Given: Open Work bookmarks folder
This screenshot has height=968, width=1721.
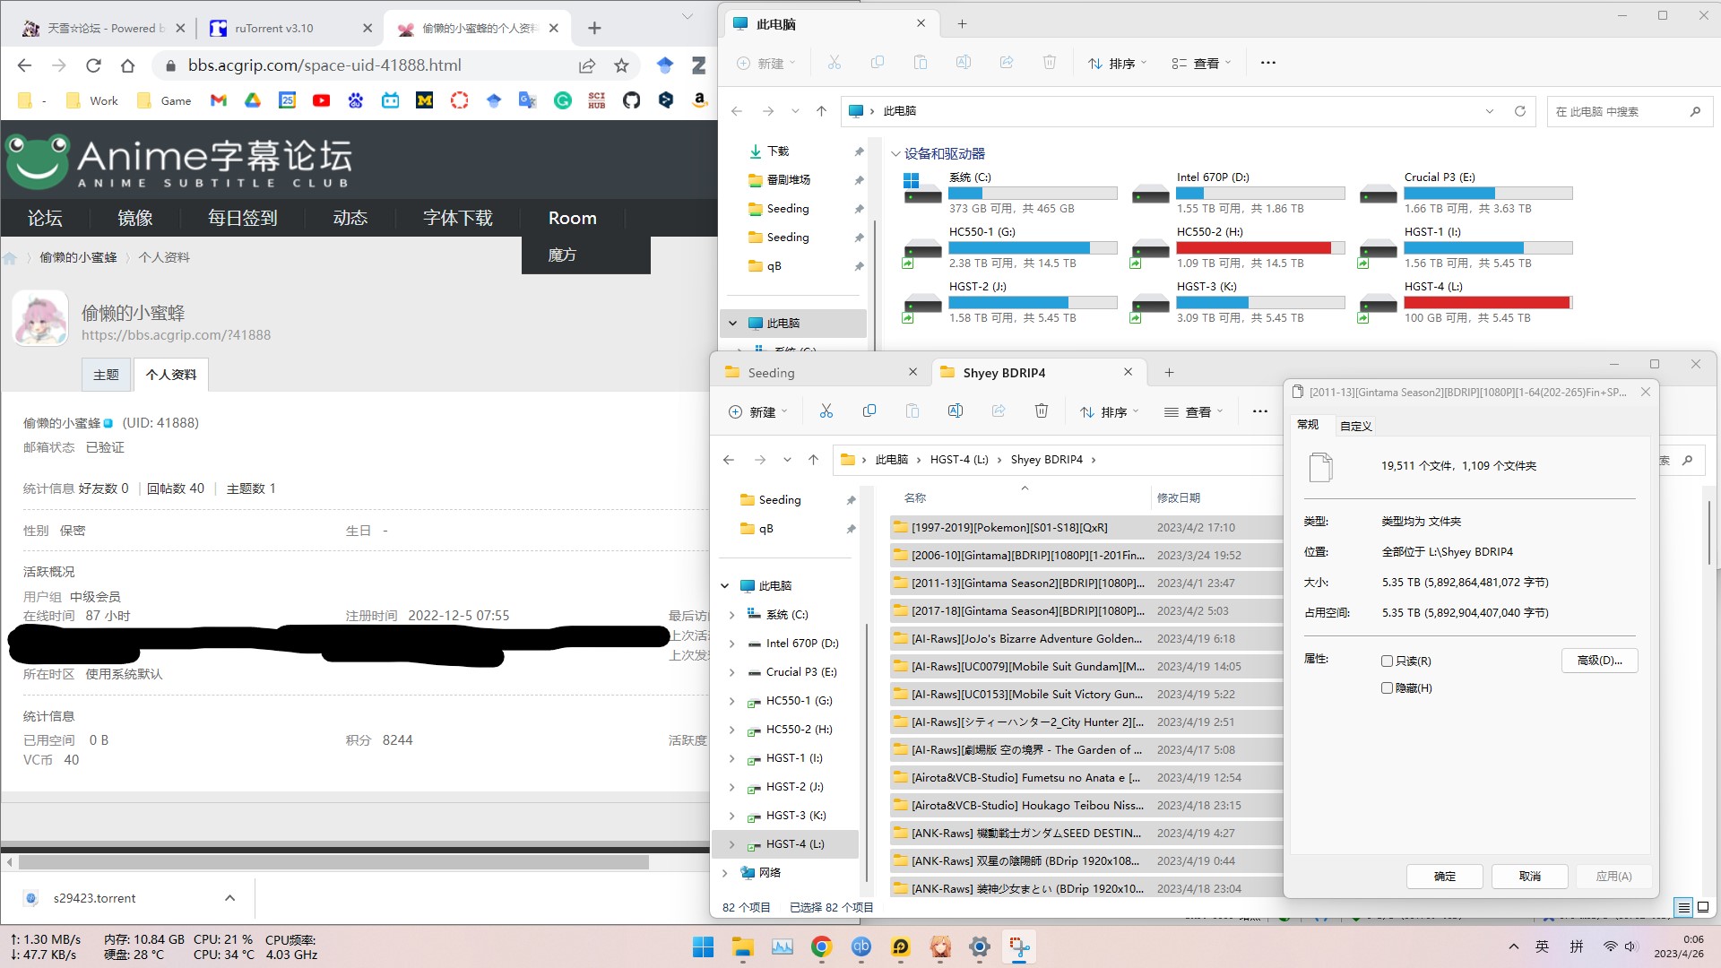Looking at the screenshot, I should coord(92,100).
